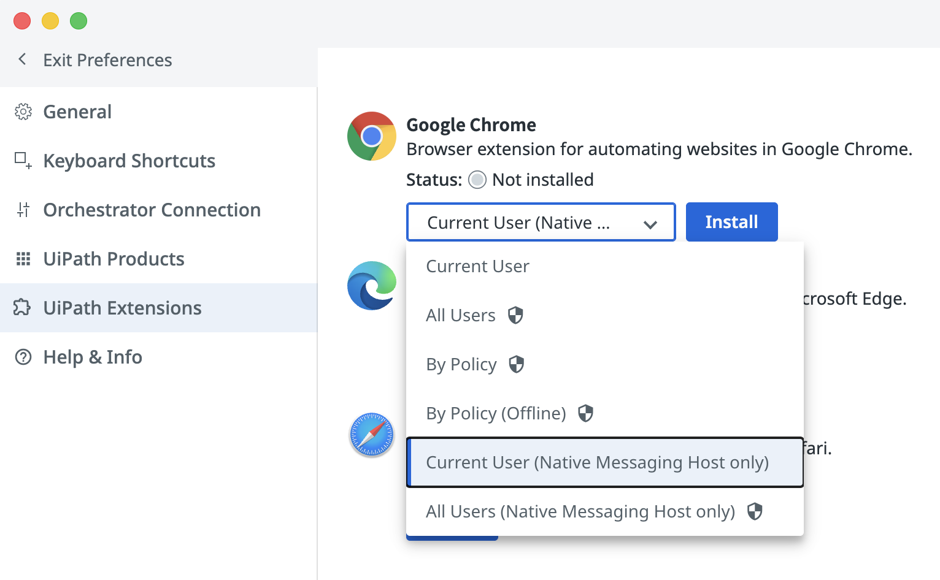
Task: Click the back chevron beside Exit Preferences
Action: tap(22, 59)
